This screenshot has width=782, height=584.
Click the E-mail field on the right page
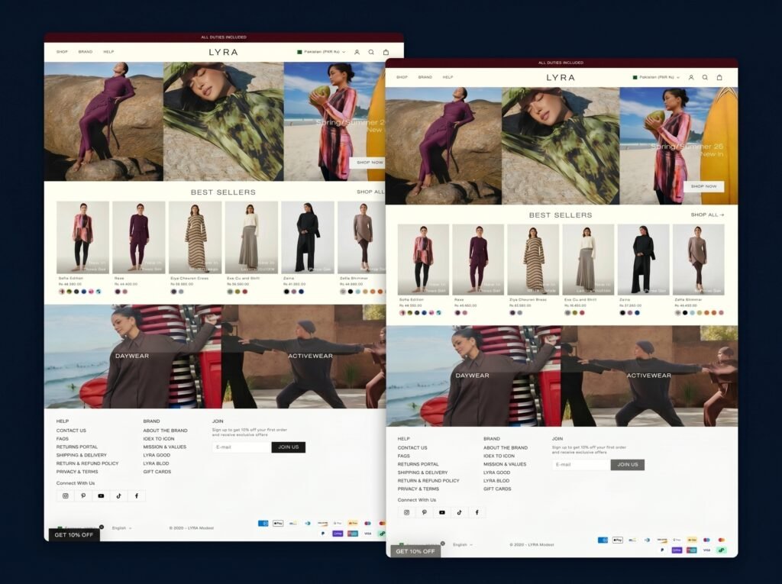581,464
